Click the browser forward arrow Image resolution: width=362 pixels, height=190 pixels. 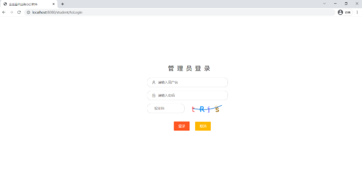tap(12, 12)
